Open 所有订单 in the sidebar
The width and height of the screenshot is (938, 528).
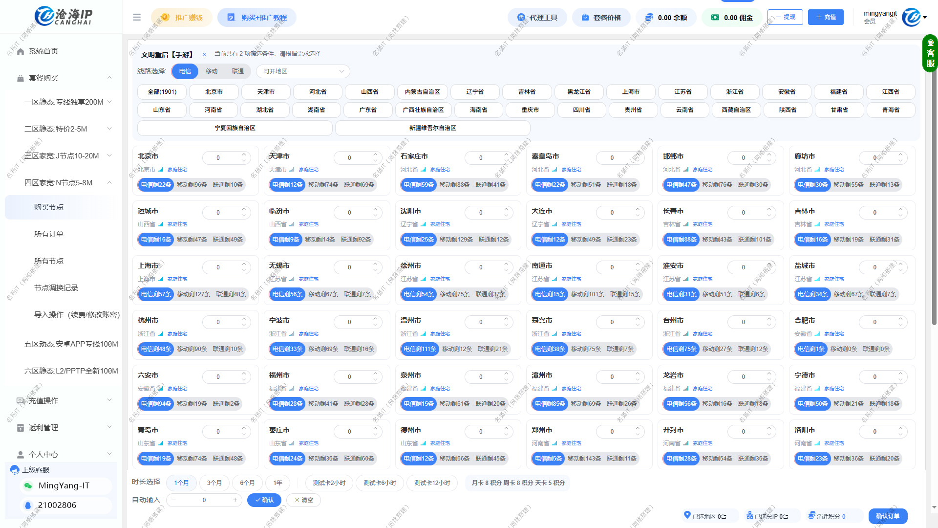point(49,234)
